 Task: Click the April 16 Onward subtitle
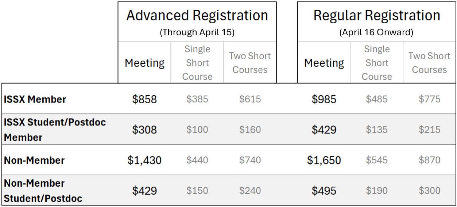pyautogui.click(x=376, y=32)
